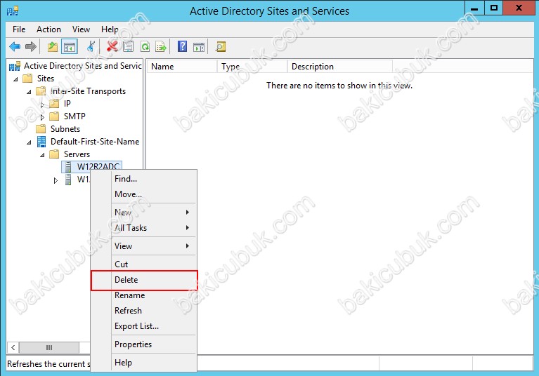
Task: Open the Help menu in the menu bar
Action: [110, 29]
